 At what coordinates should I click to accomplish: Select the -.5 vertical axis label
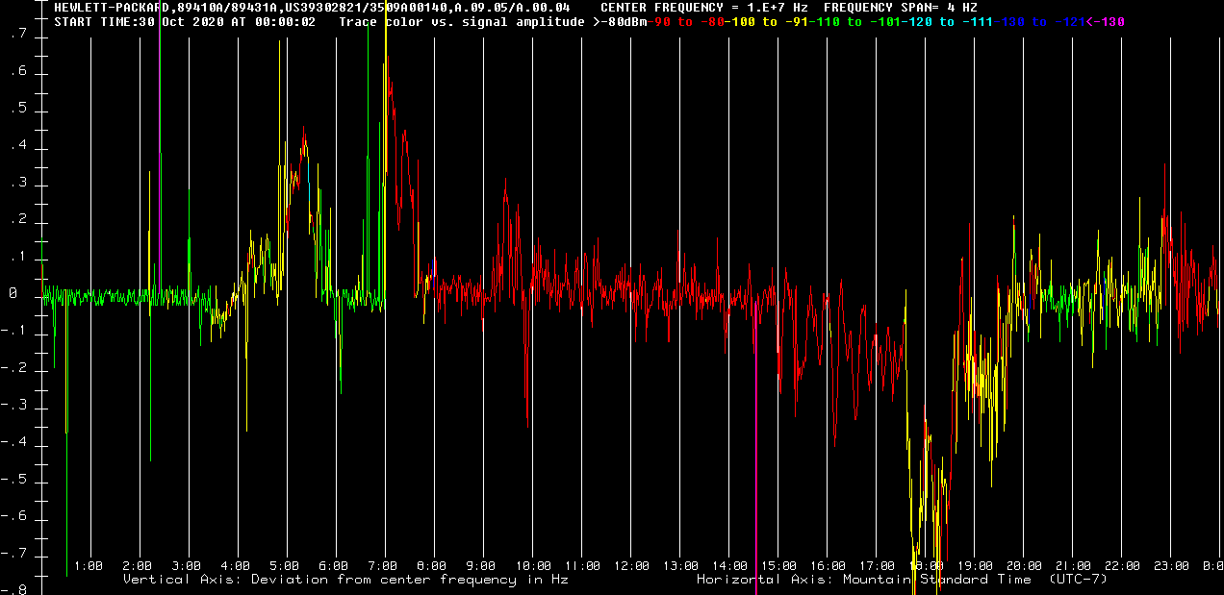[x=14, y=481]
